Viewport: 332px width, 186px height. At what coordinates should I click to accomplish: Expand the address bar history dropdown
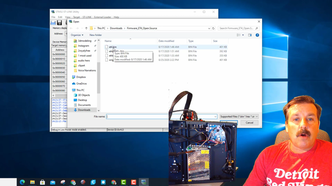pos(209,28)
